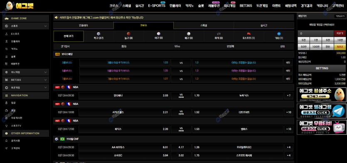This screenshot has height=163, width=347.
Task: Click the bet amount input field
Action: click(316, 34)
